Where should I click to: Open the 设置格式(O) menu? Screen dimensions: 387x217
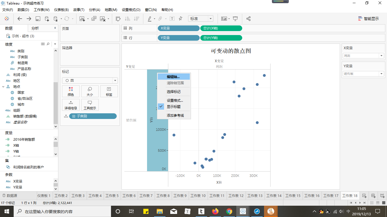pyautogui.click(x=131, y=10)
